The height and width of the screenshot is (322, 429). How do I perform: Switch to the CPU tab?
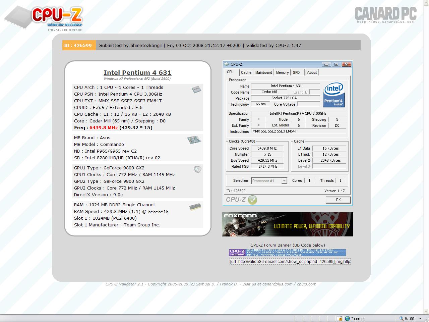tap(230, 72)
